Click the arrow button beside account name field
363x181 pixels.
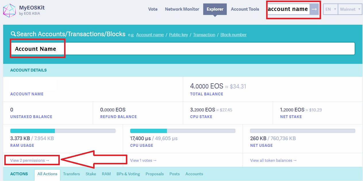pyautogui.click(x=314, y=9)
